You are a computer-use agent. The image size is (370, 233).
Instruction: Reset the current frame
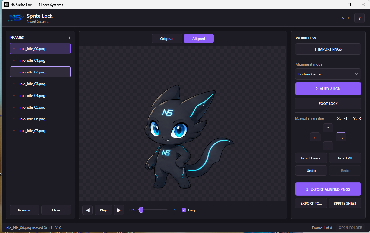point(311,158)
